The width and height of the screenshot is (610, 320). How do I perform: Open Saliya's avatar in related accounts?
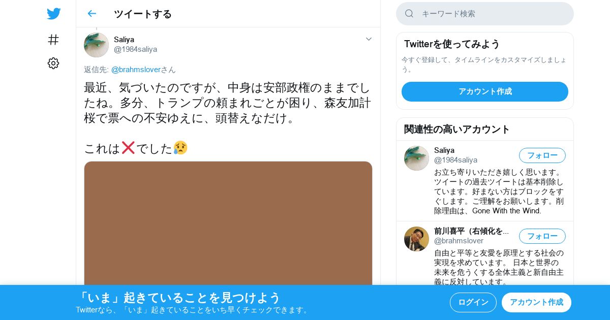pyautogui.click(x=416, y=158)
